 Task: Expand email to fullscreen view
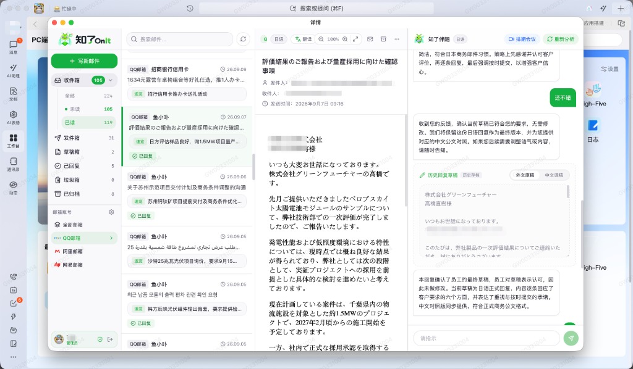(x=355, y=39)
